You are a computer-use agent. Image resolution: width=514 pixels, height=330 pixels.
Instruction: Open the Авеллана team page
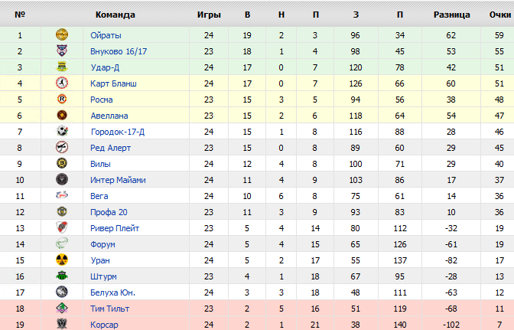coord(109,116)
